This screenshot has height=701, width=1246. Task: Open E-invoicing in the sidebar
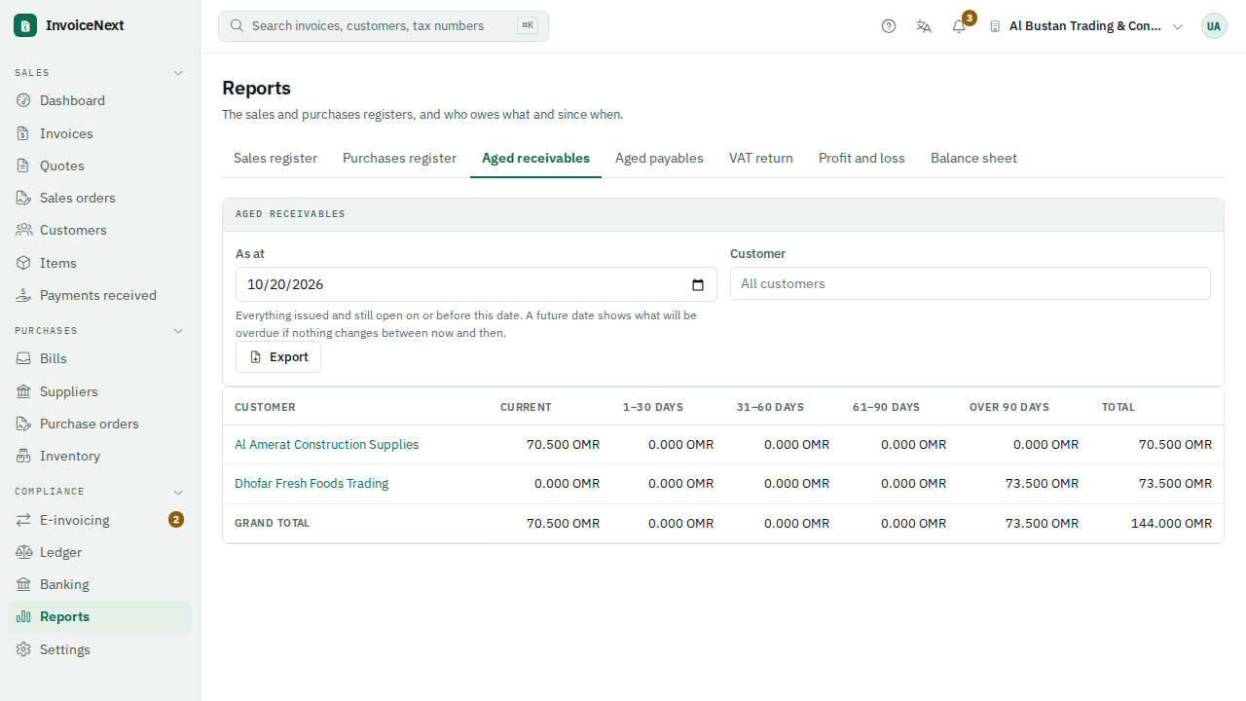click(x=99, y=520)
